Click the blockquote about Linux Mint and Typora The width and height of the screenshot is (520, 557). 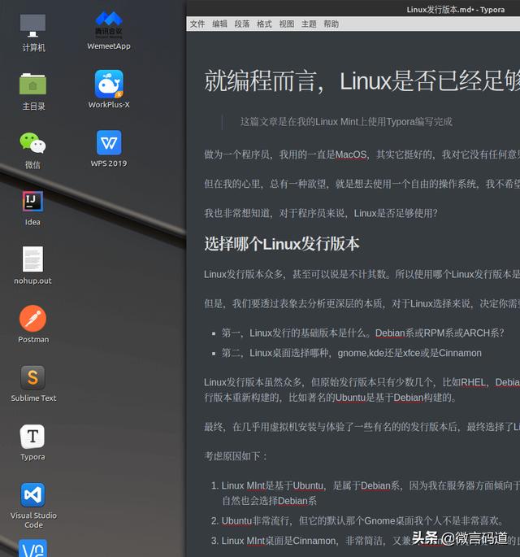click(346, 122)
